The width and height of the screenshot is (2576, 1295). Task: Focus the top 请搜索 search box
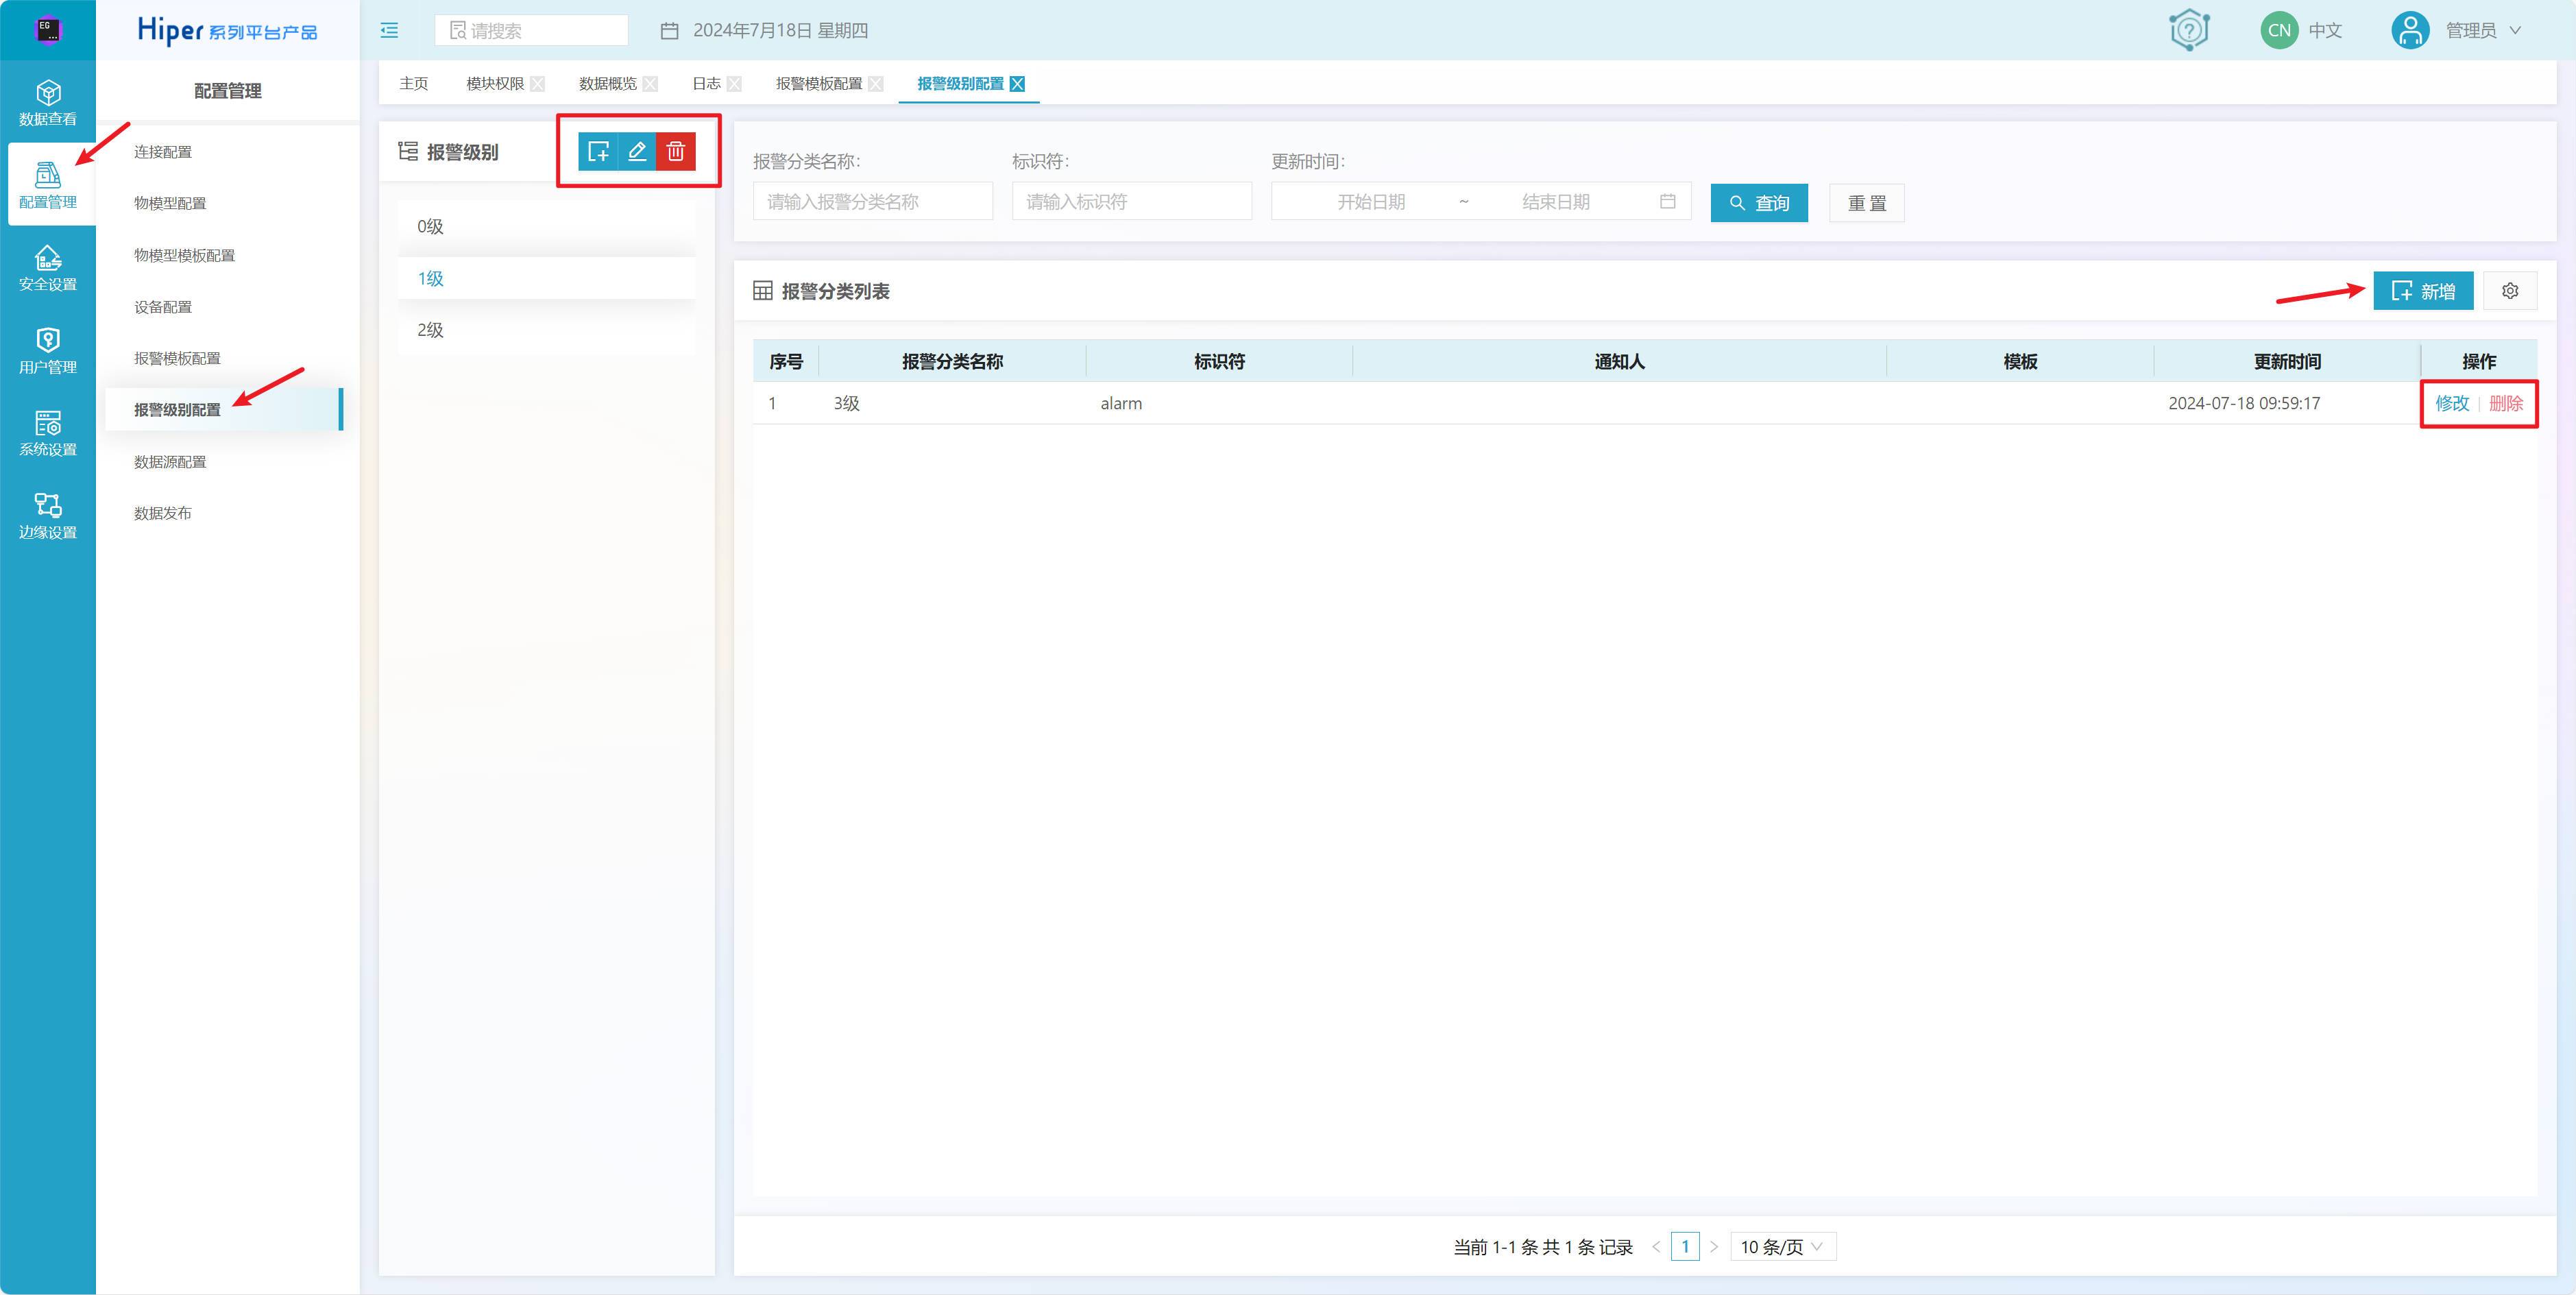pos(531,30)
